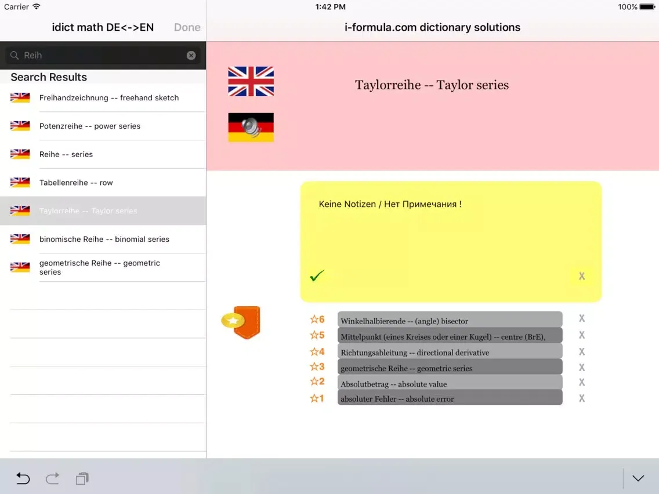This screenshot has height=494, width=659.
Task: Open favorite Mittelpunkt -- centre (BrE)
Action: [x=450, y=336]
